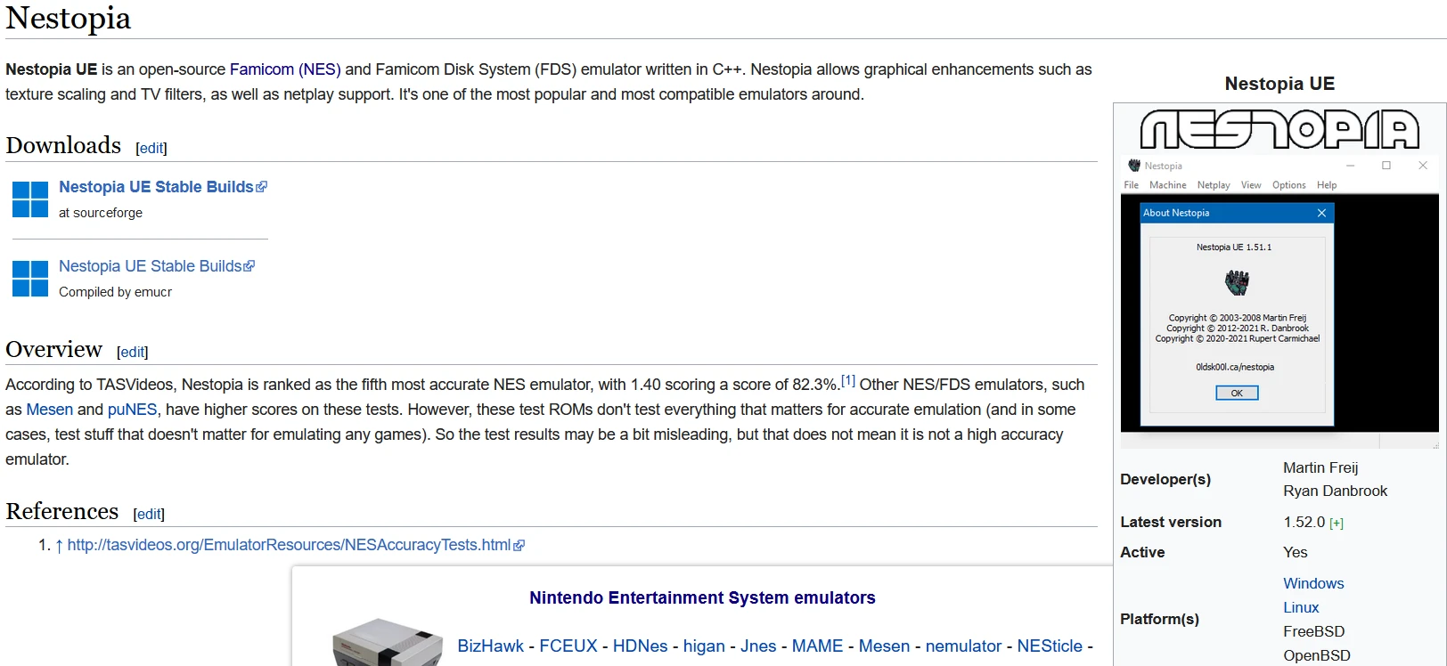Close the About Nestopia dialog with X
The height and width of the screenshot is (666, 1447).
tap(1321, 213)
